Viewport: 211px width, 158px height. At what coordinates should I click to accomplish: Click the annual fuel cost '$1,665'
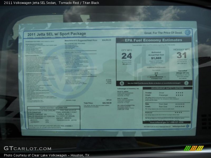[x=156, y=58]
